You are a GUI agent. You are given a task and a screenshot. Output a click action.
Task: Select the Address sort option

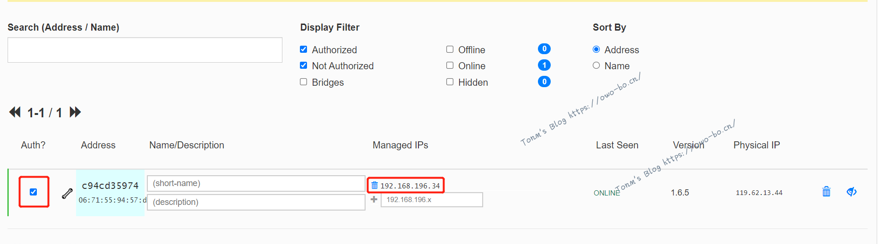coord(597,49)
